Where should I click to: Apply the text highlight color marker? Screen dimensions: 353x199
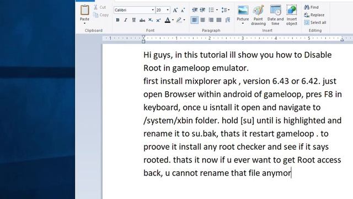point(179,20)
